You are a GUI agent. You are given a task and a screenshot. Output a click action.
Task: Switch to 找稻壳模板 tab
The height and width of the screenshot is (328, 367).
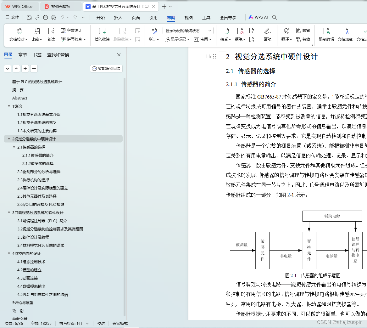(x=61, y=7)
